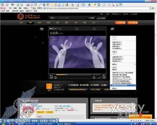157x125 pixels.
Task: Switch to the 土豆网 - 视频 browser tab
Action: (5, 11)
